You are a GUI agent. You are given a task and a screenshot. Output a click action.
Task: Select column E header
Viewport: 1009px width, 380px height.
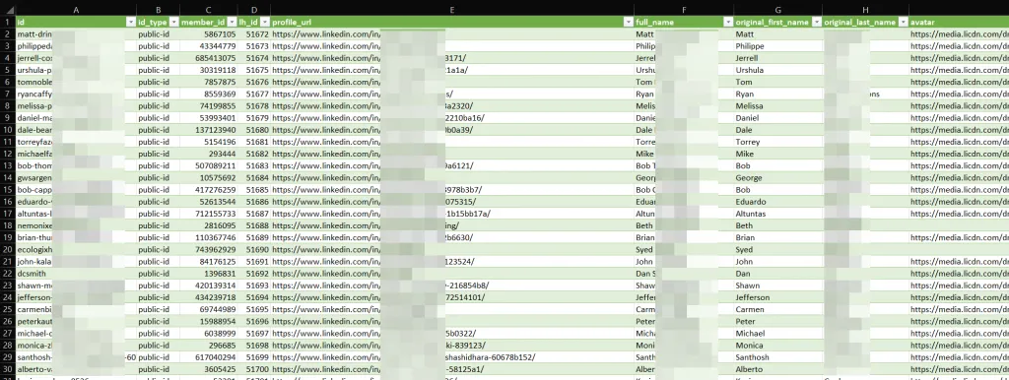click(452, 10)
